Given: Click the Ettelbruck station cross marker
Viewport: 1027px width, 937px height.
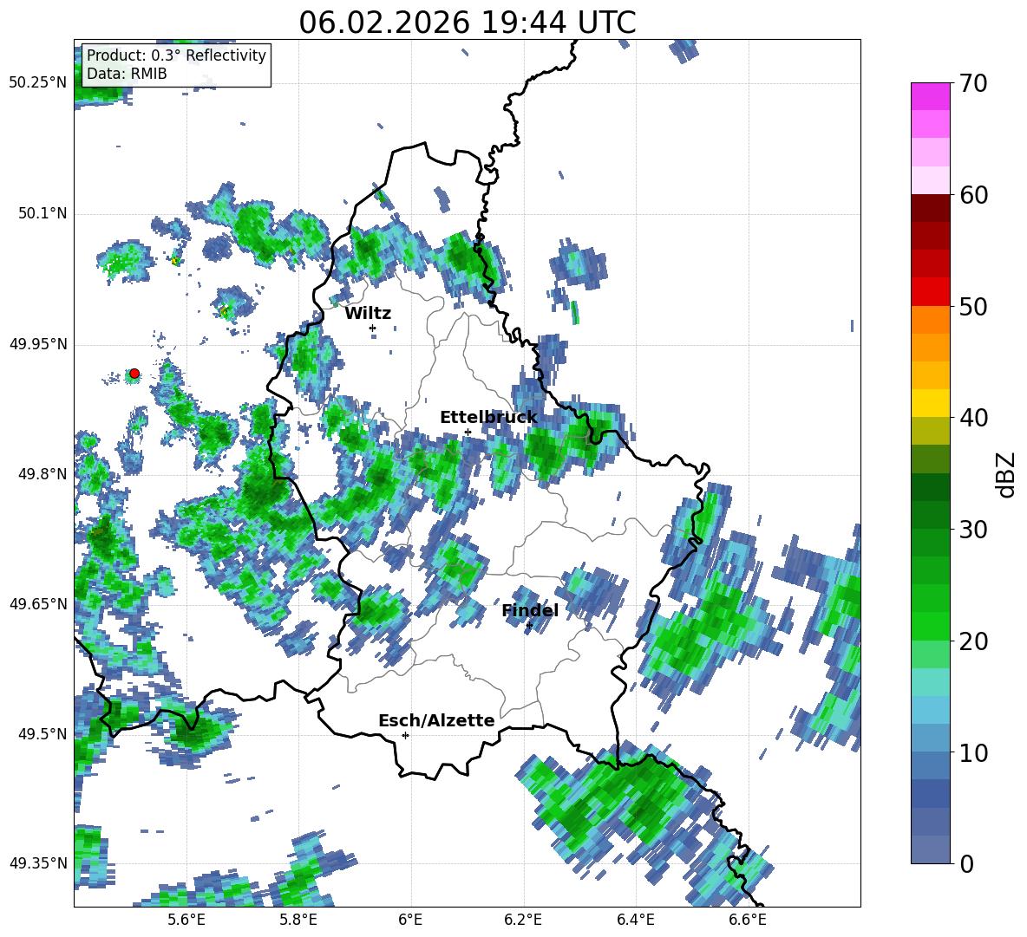Looking at the screenshot, I should click(x=468, y=432).
